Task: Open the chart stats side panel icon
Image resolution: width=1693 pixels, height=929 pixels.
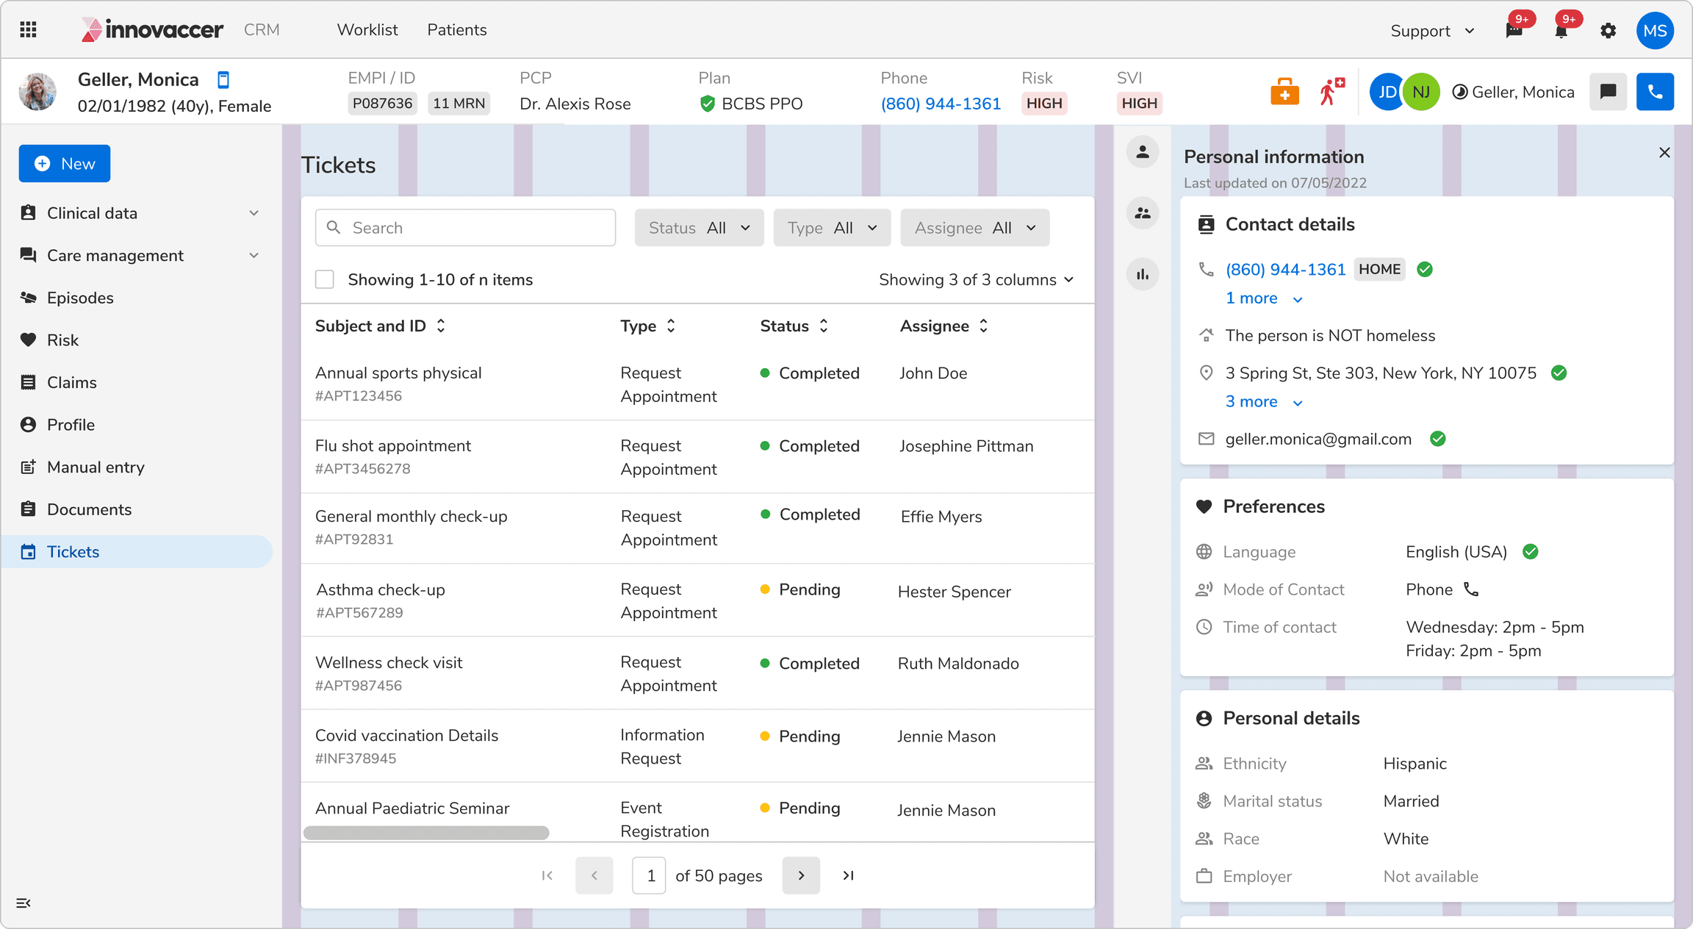Action: 1143,275
